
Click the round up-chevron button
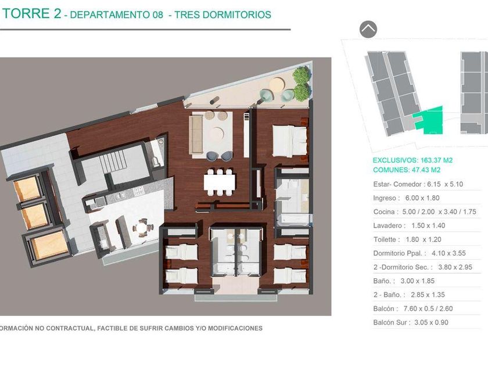point(368,30)
